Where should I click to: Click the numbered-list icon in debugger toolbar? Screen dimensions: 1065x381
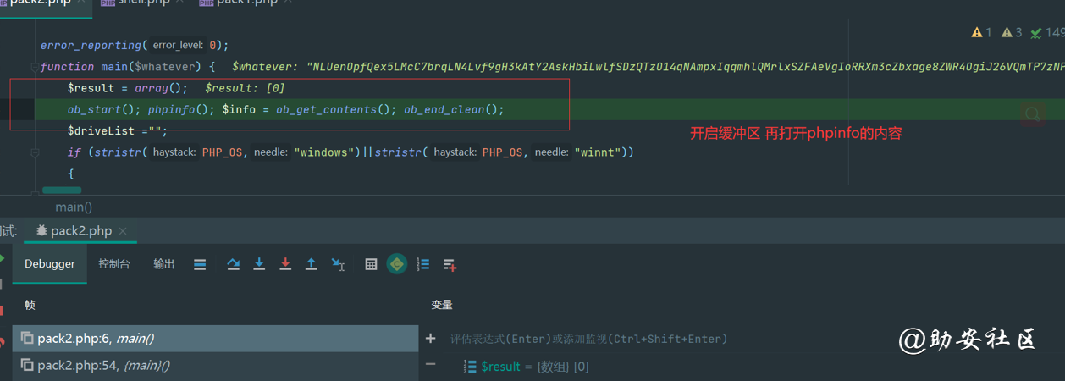(x=423, y=264)
